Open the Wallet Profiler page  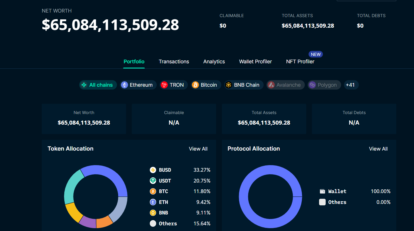pyautogui.click(x=255, y=62)
